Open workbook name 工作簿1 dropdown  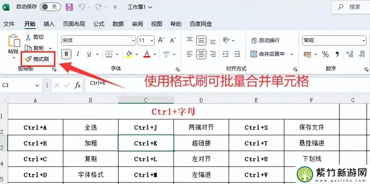(x=140, y=7)
